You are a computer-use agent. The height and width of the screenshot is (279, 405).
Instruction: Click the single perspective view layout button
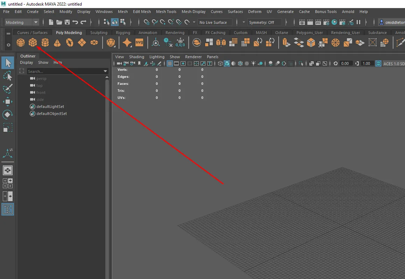pyautogui.click(x=8, y=170)
